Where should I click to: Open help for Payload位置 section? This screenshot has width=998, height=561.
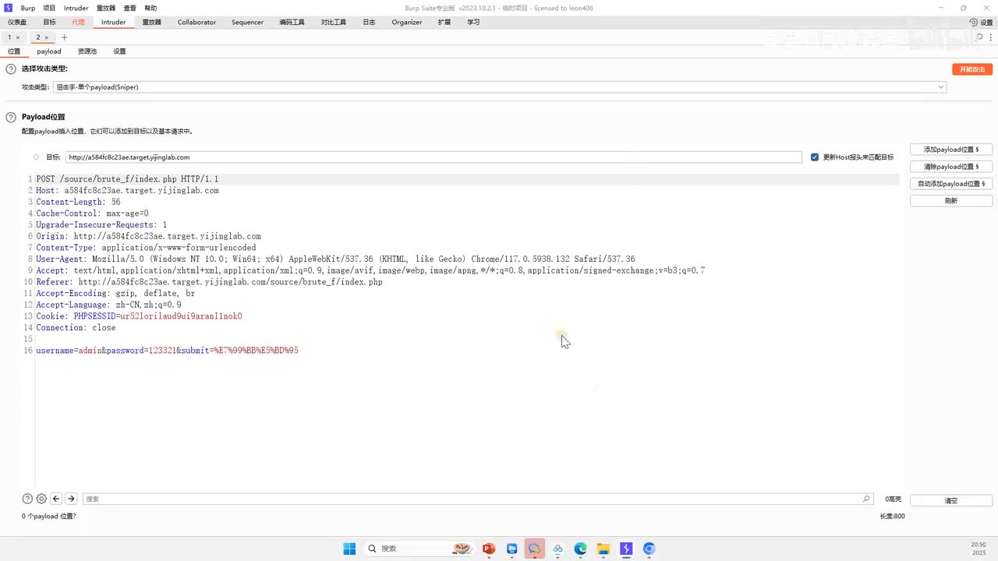pos(11,118)
